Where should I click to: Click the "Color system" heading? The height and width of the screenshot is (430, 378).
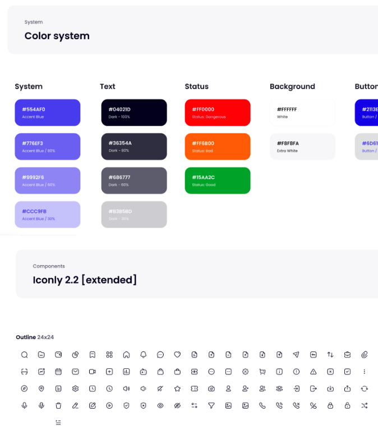[57, 36]
